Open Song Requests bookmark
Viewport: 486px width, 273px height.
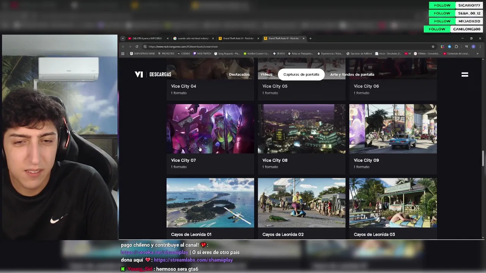tap(227, 53)
